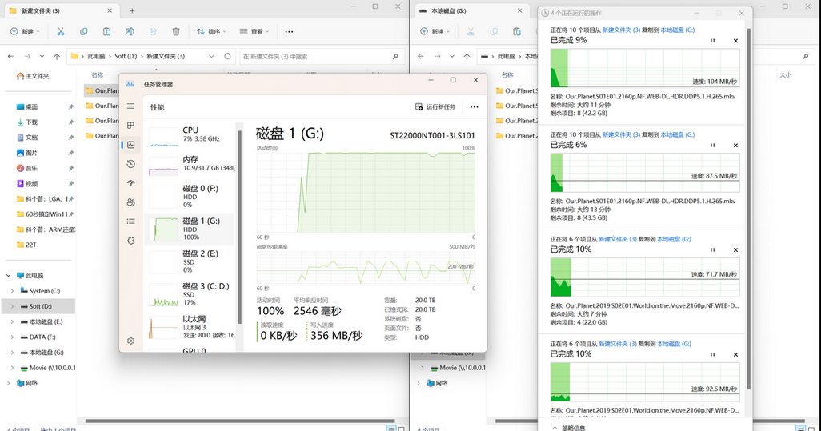Pause the copy running at 92.6 MB/秒

point(713,354)
